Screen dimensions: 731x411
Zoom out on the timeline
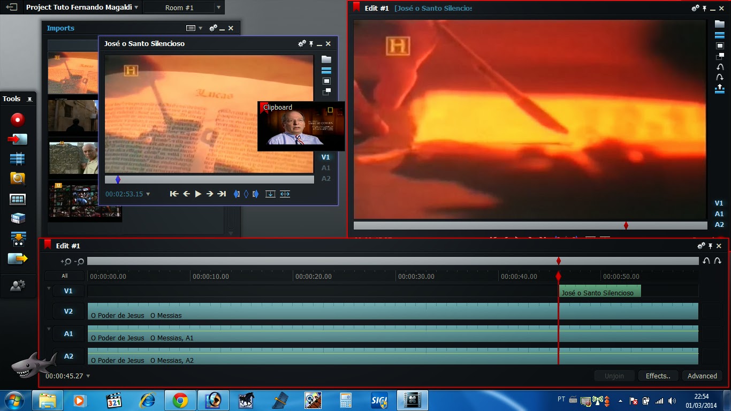pos(79,261)
